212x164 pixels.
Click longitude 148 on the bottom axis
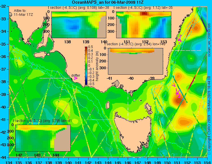point(148,163)
